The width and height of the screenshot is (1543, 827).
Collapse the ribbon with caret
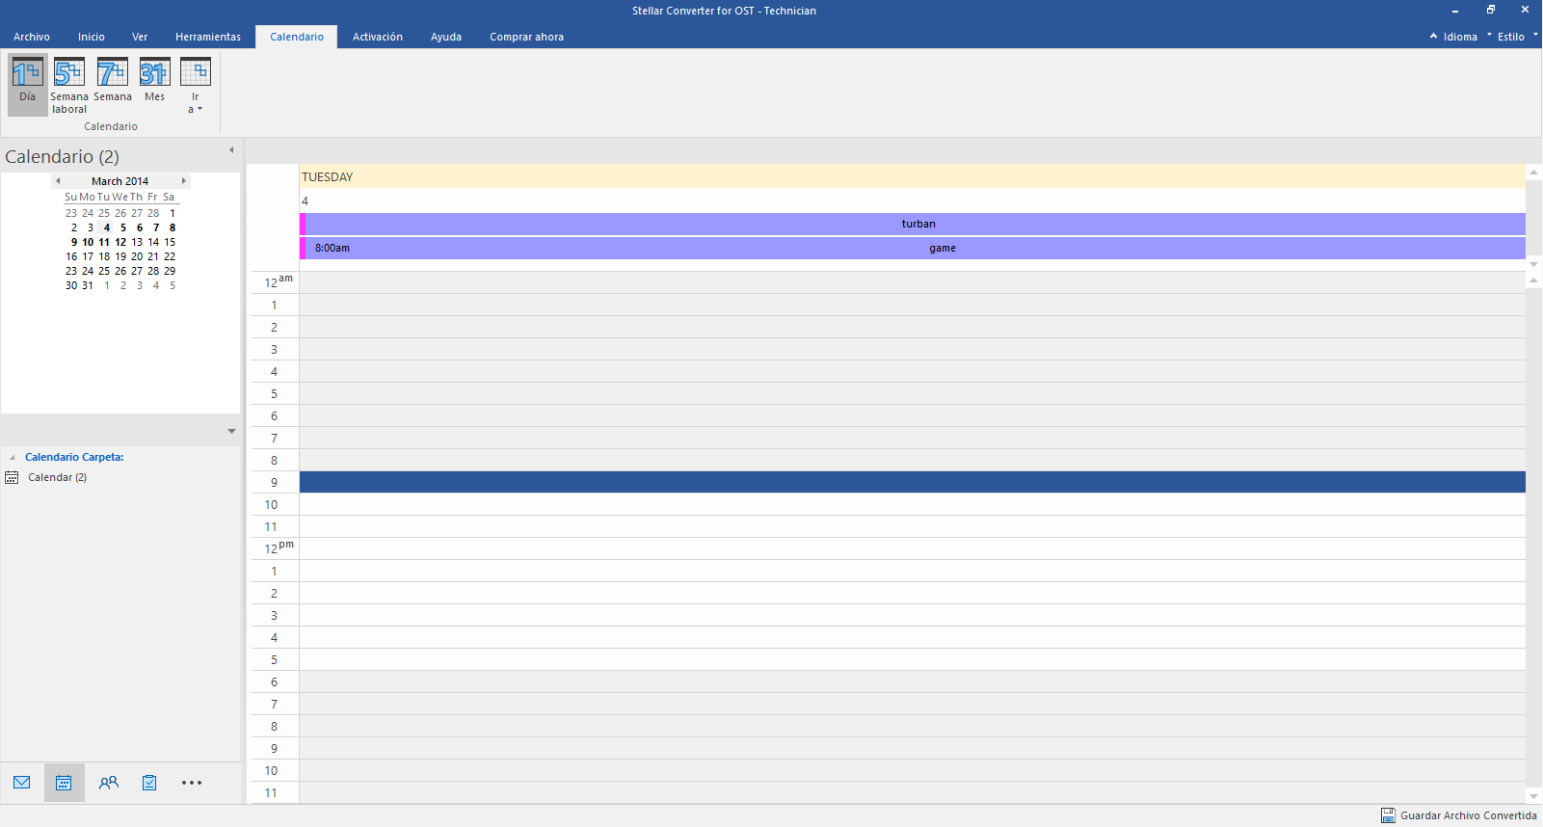(1433, 36)
